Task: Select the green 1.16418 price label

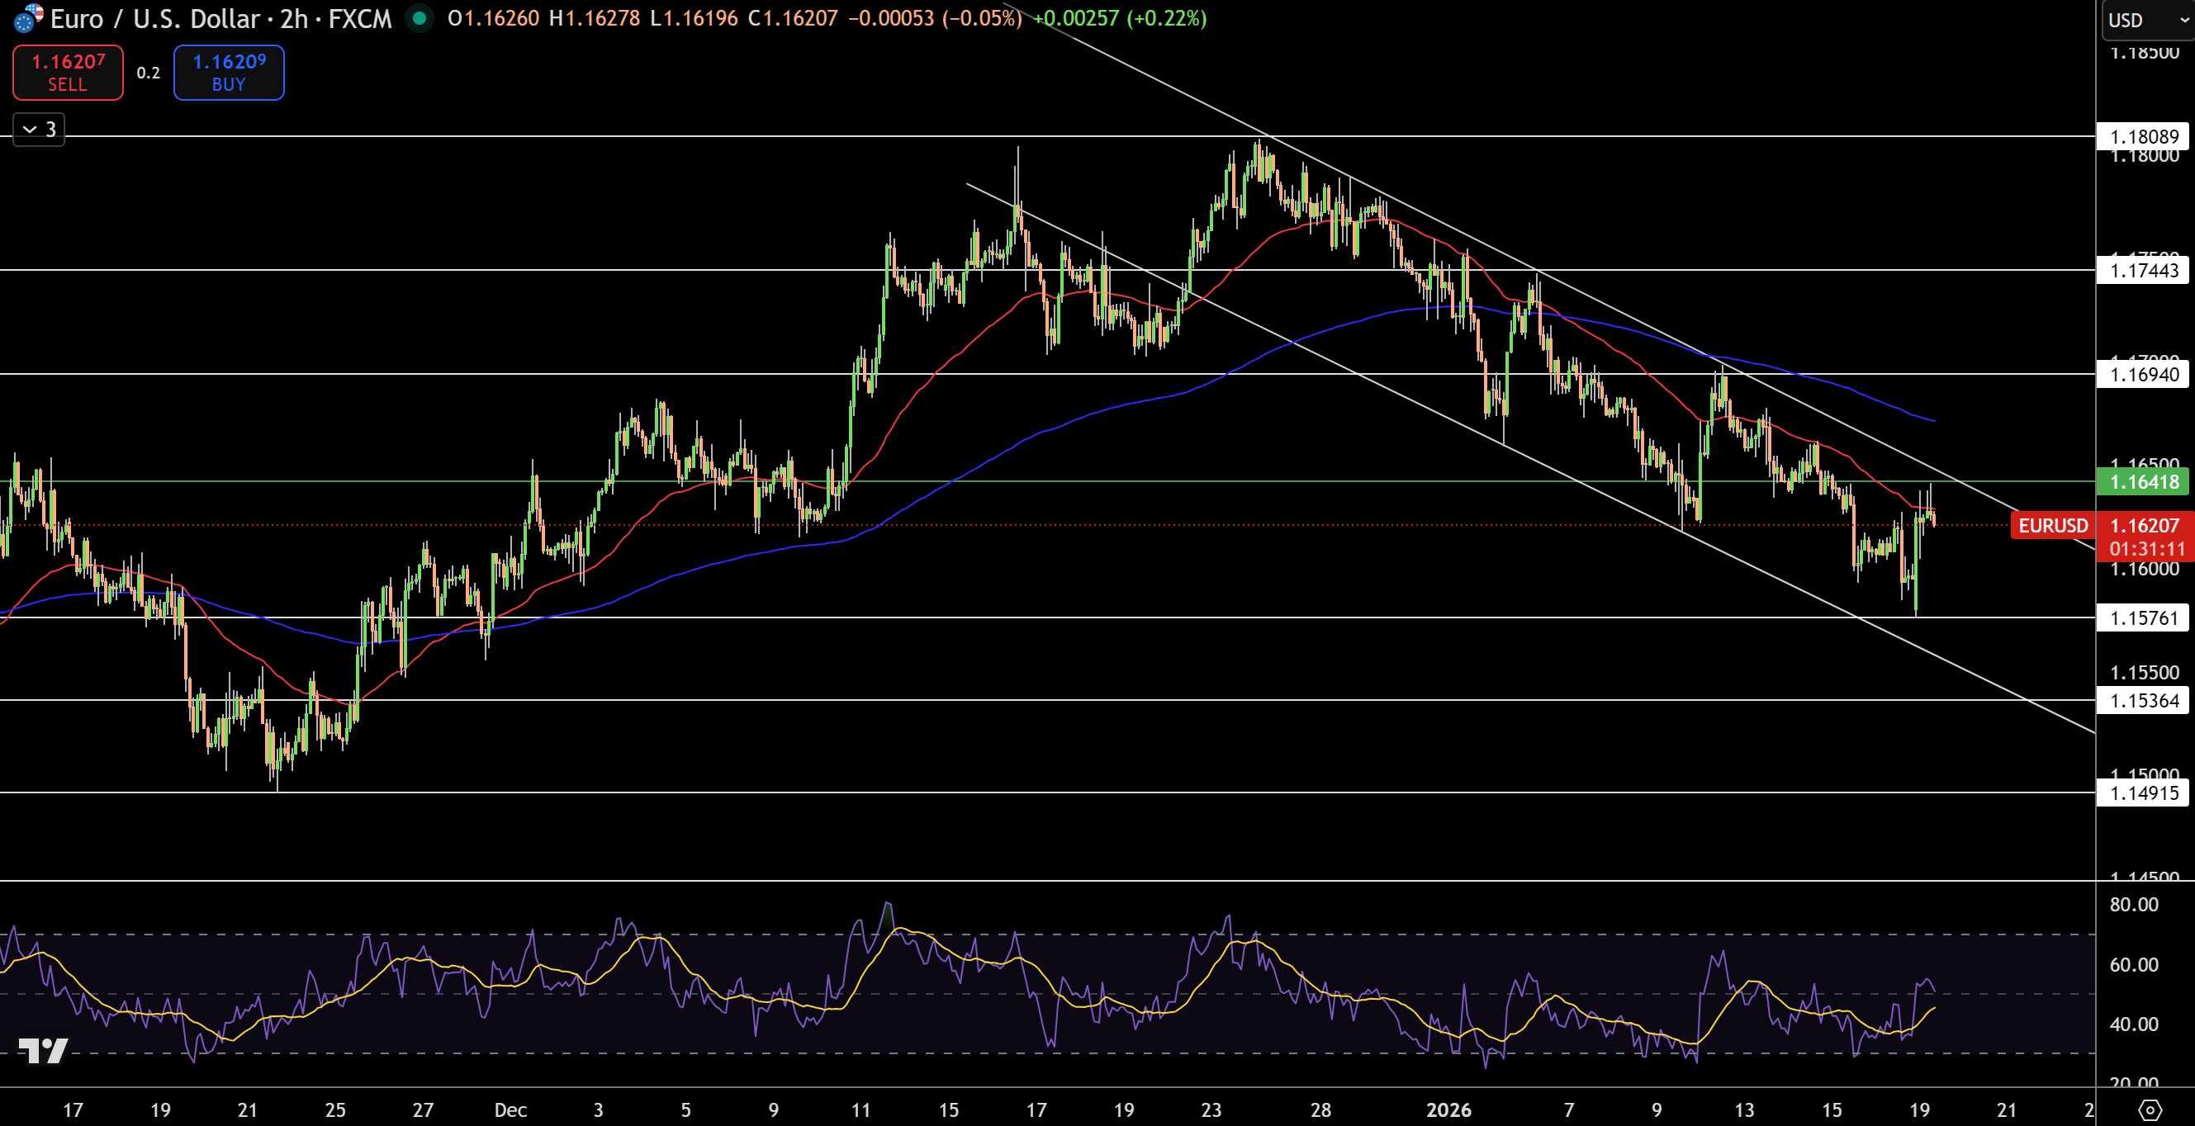Action: click(x=2144, y=481)
